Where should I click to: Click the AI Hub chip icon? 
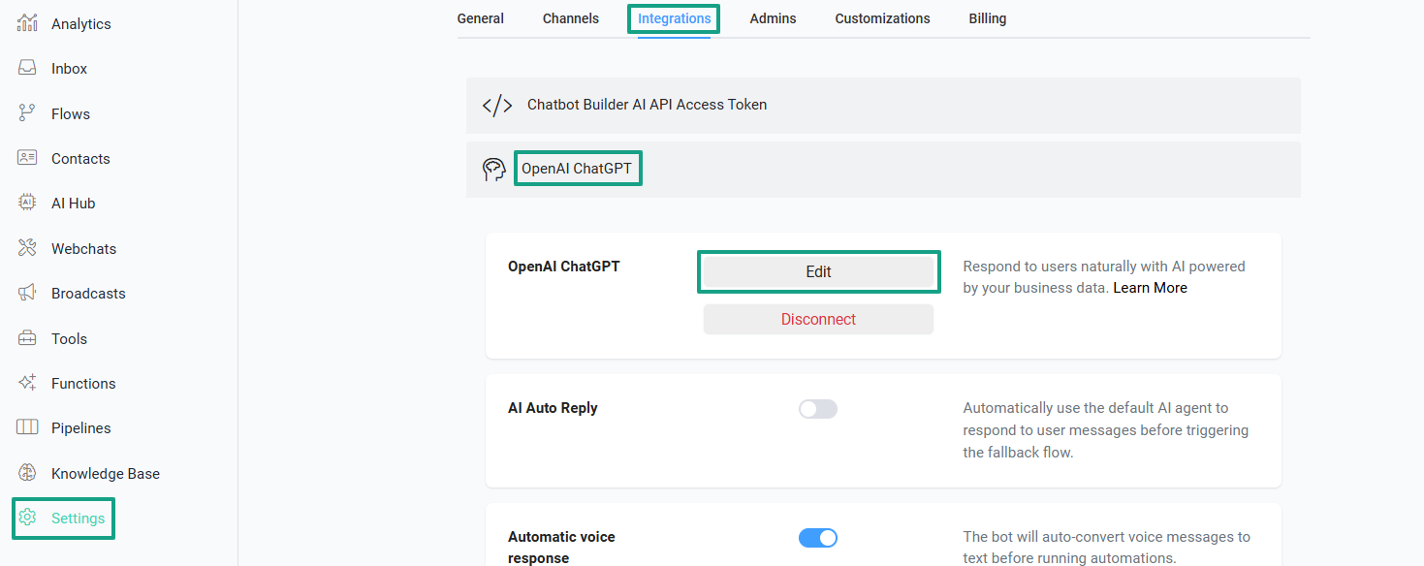pos(27,203)
